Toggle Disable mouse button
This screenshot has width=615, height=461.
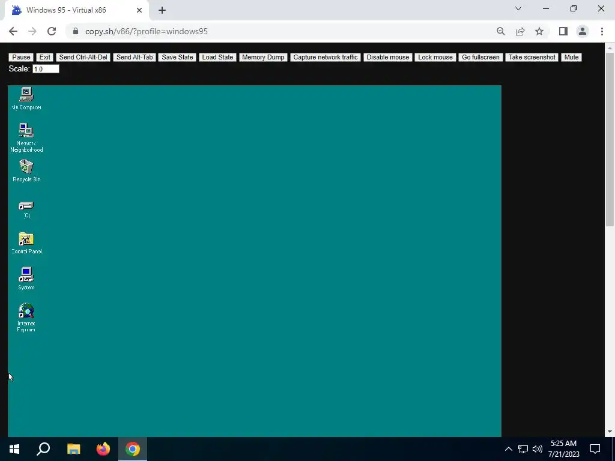click(388, 57)
